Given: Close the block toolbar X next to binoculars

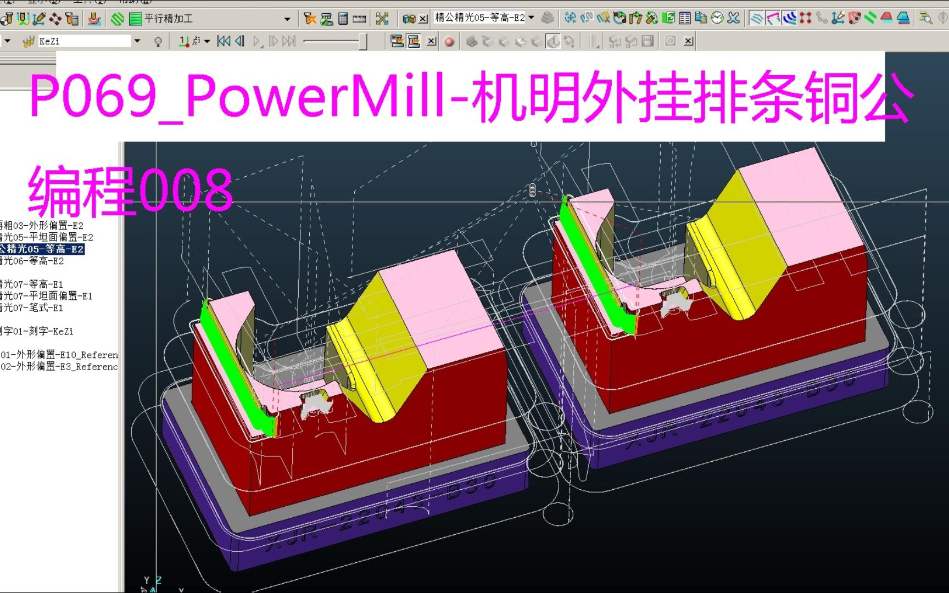Looking at the screenshot, I should click(x=423, y=19).
